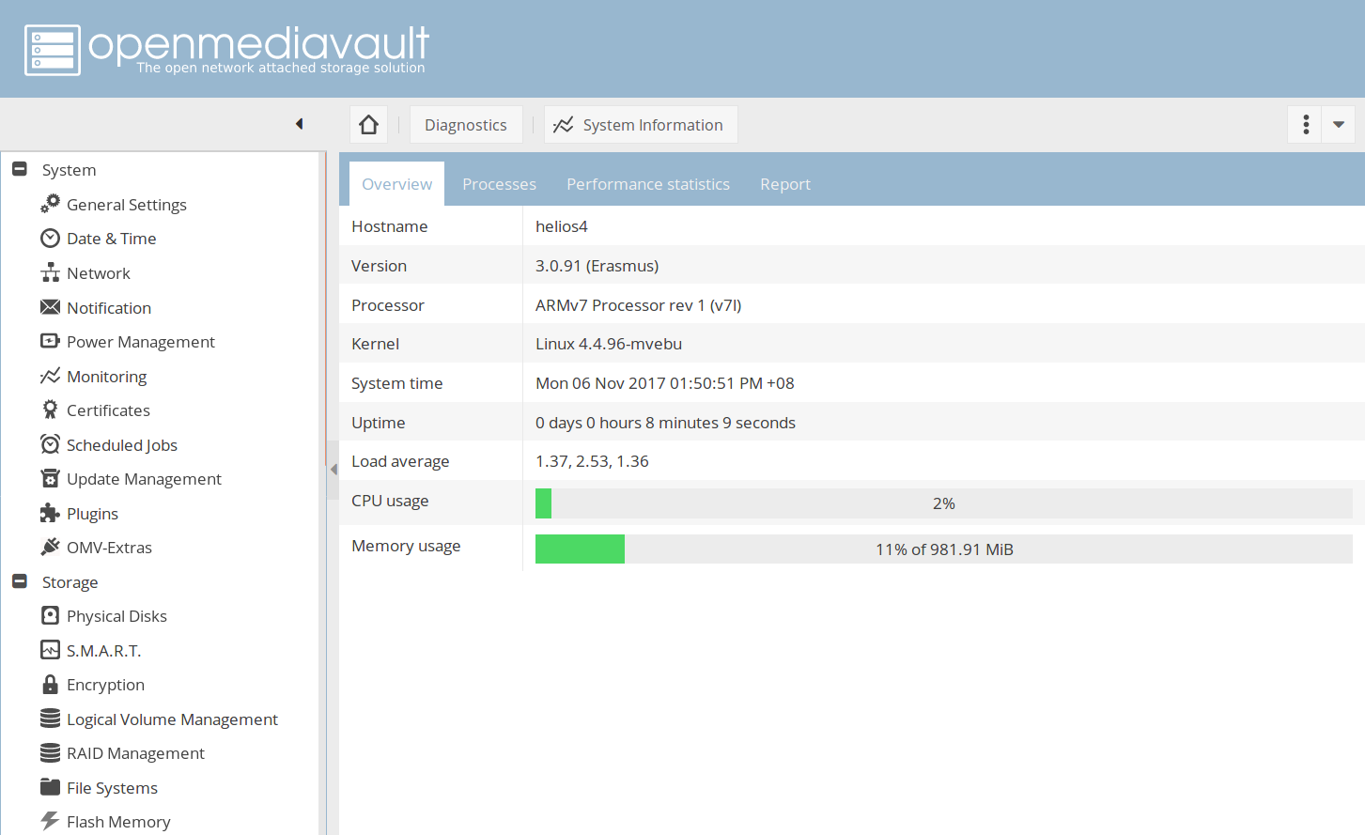Click the Power Management icon
This screenshot has width=1365, height=835.
point(50,341)
